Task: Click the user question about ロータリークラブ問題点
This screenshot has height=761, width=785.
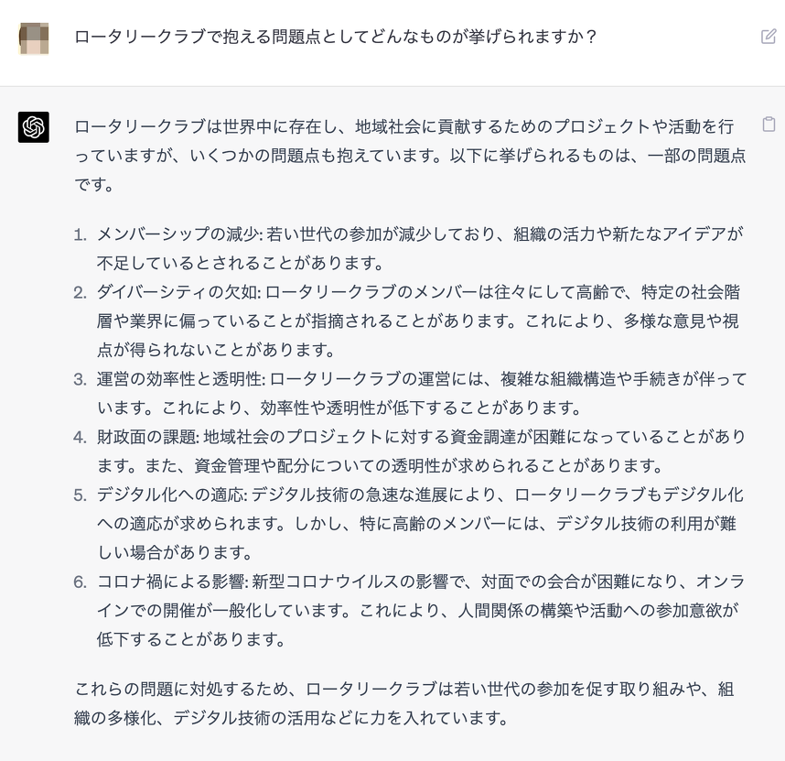Action: (336, 38)
